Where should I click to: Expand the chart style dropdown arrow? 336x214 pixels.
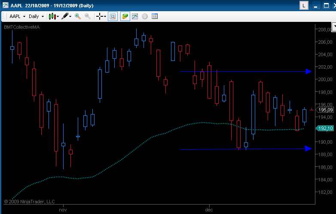coord(58,17)
